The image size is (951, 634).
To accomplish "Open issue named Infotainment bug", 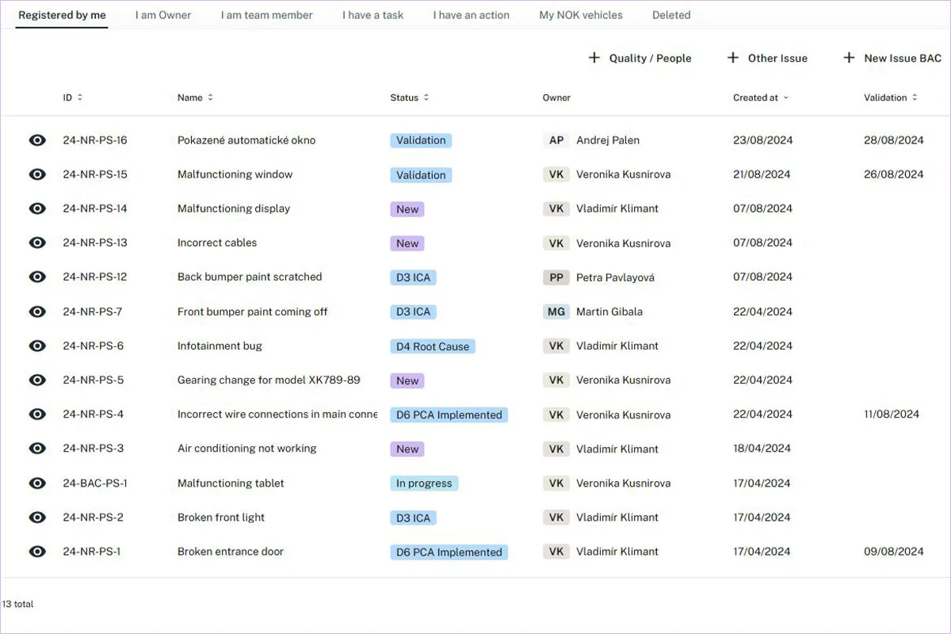I will [x=220, y=346].
